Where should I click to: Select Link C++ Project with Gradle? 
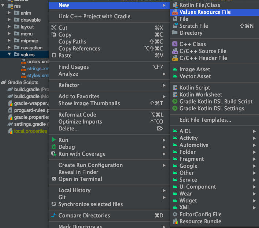pos(109,16)
